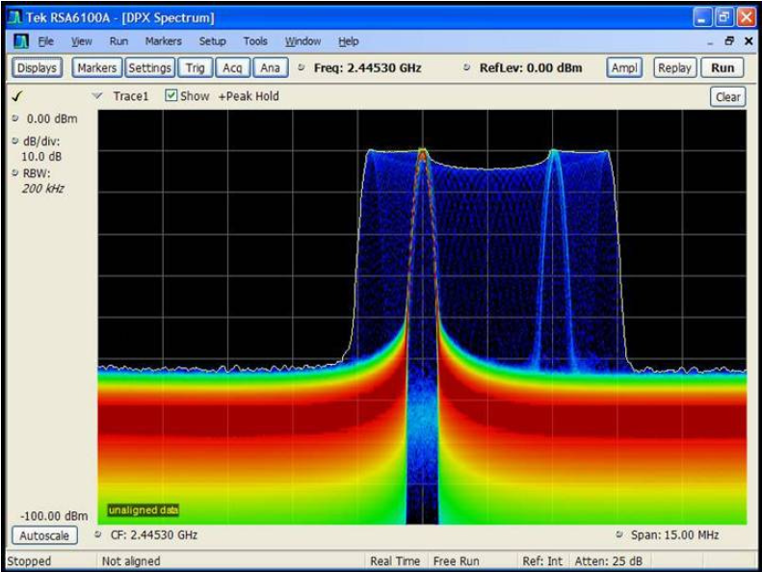Viewport: 762px width, 572px height.
Task: Open the Markers menu
Action: [x=163, y=41]
